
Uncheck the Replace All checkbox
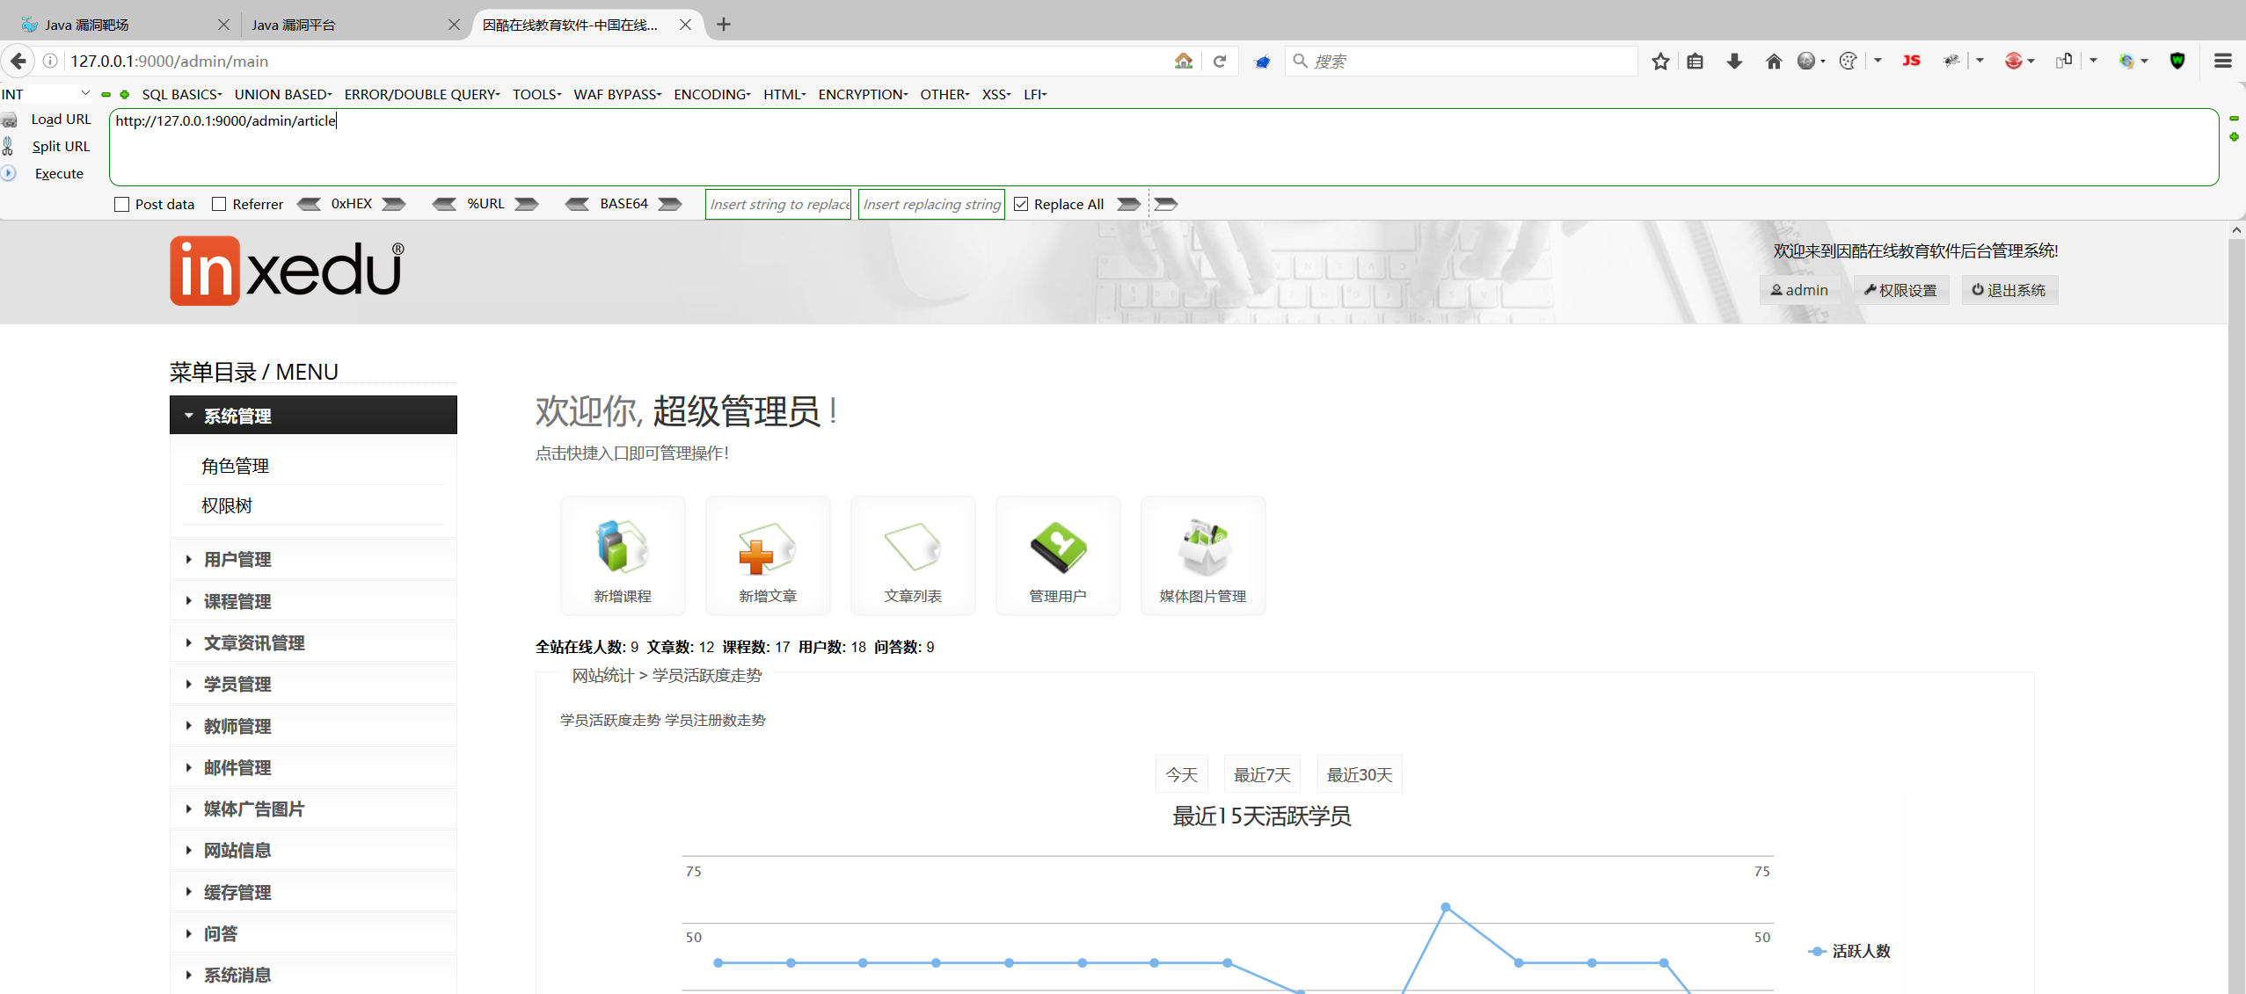pos(1021,204)
